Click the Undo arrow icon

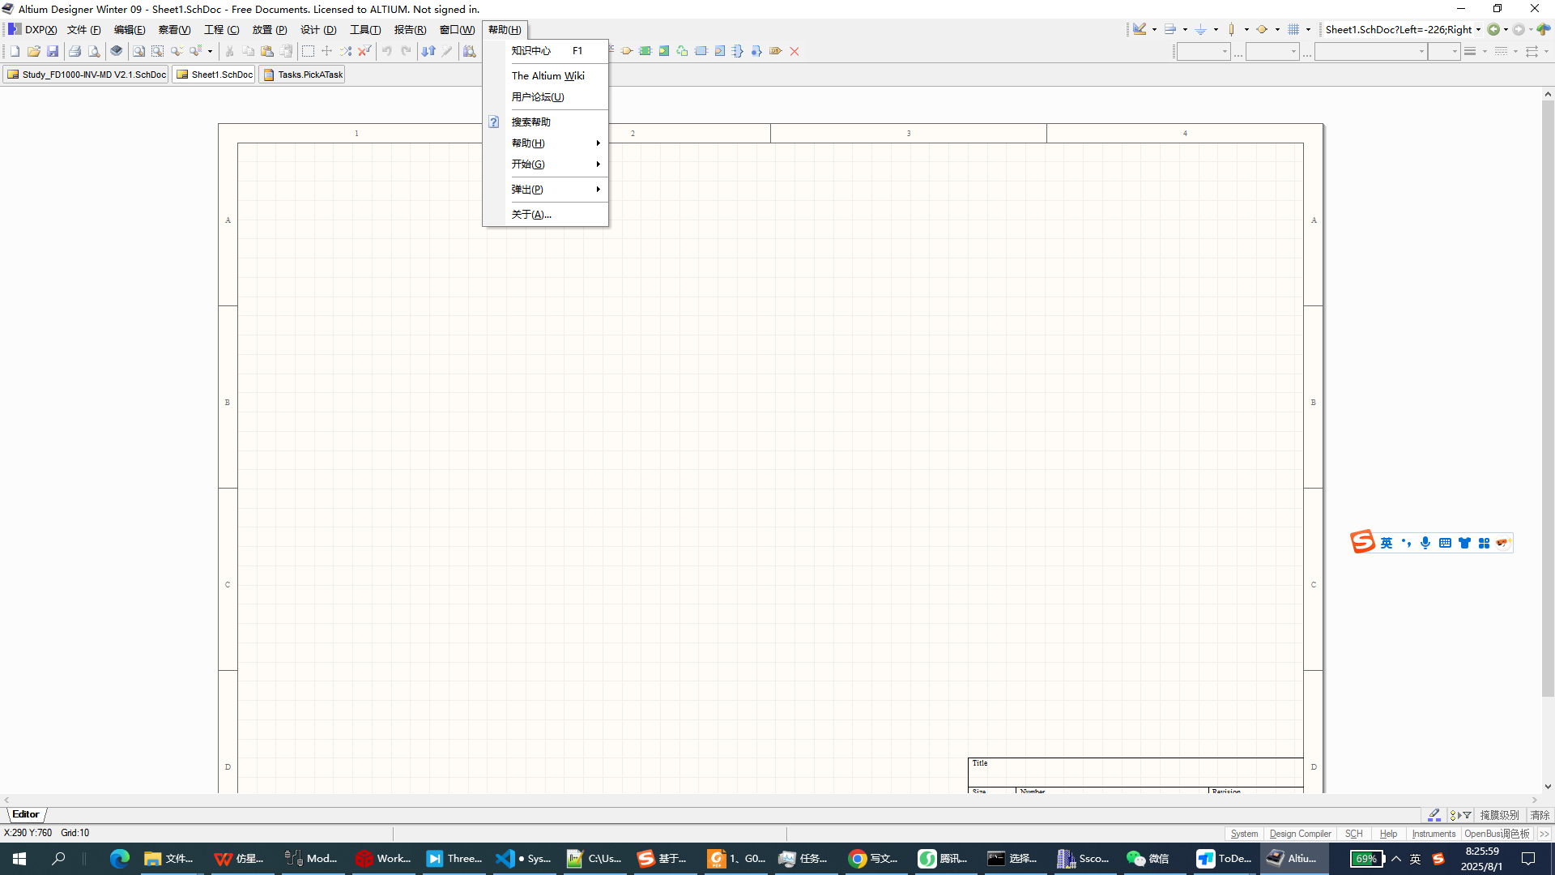tap(386, 51)
